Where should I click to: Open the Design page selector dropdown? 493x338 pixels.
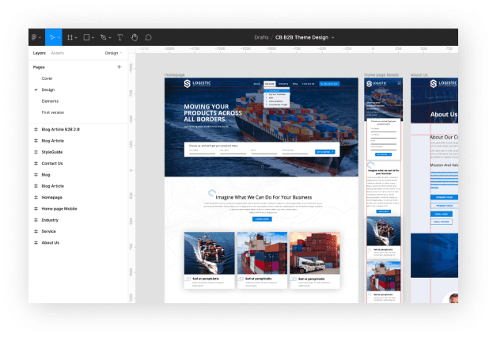(x=113, y=53)
